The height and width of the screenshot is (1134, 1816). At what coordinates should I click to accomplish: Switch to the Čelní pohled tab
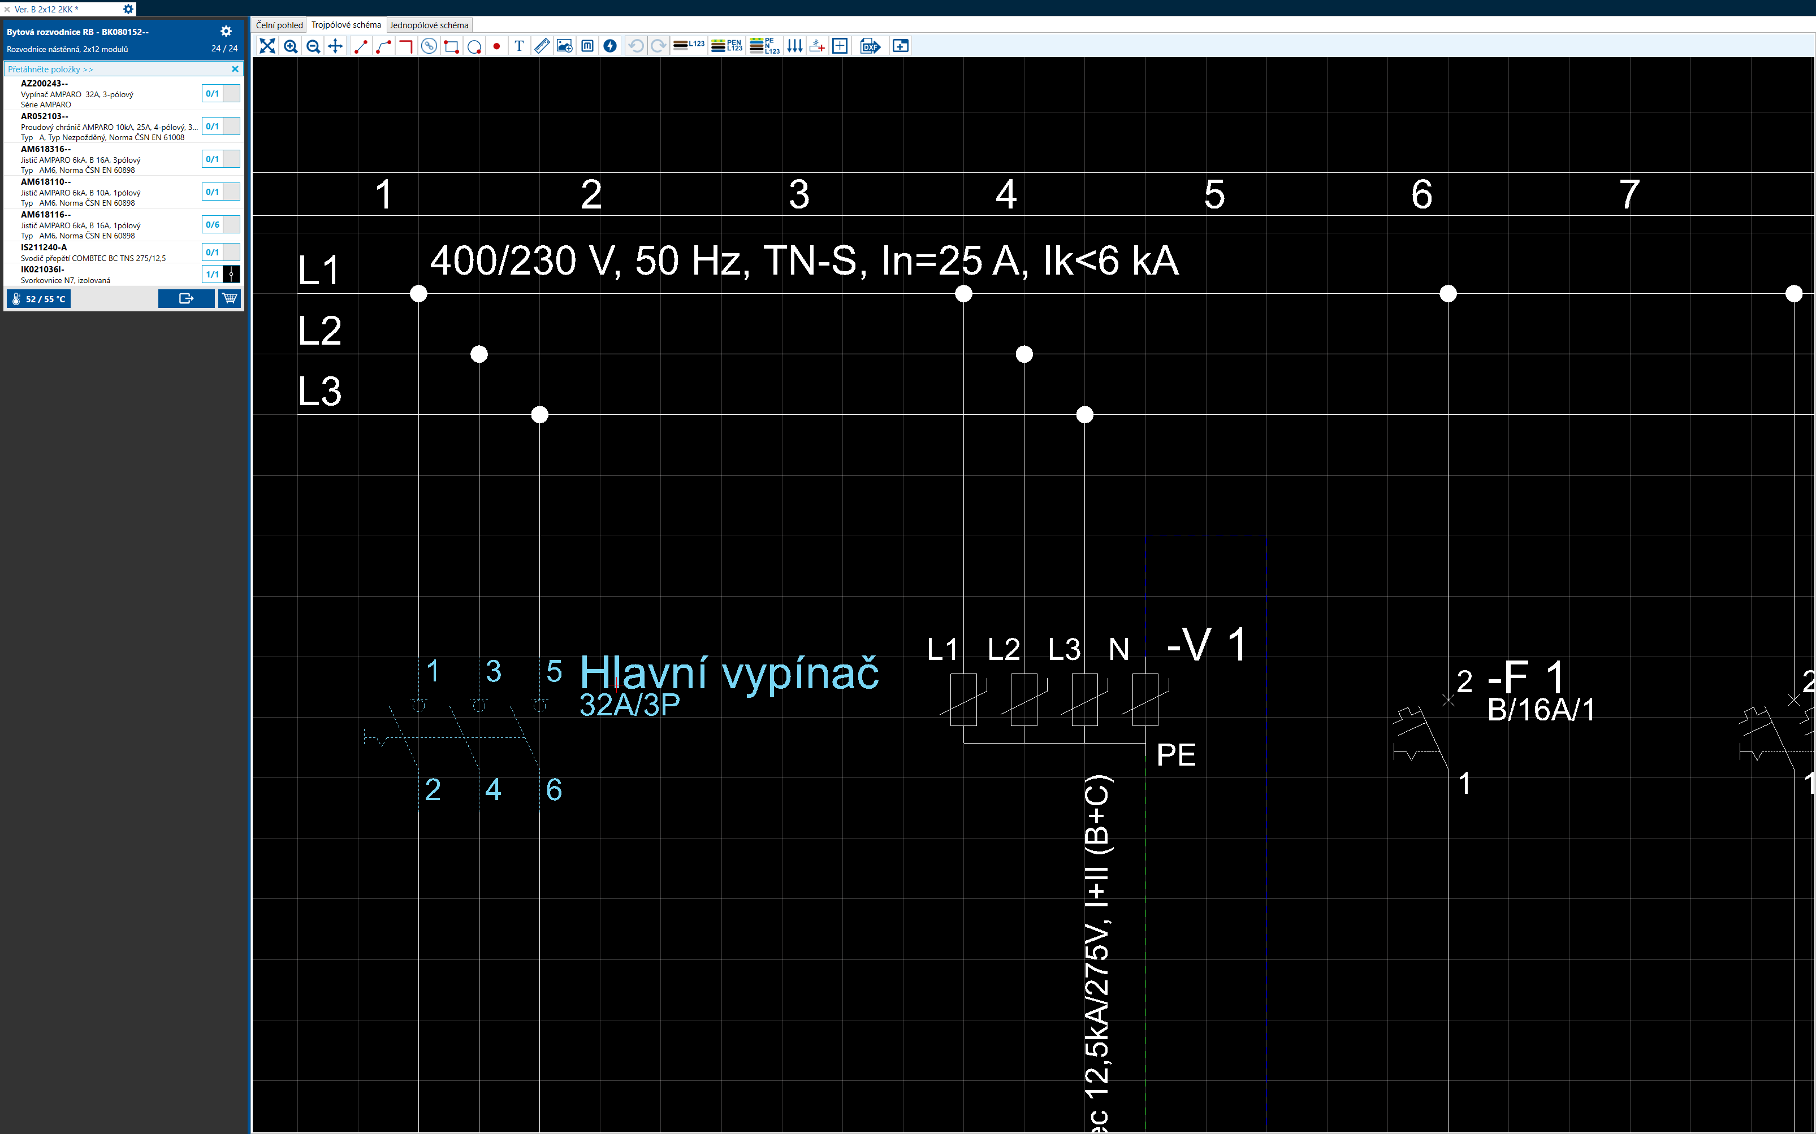tap(279, 25)
